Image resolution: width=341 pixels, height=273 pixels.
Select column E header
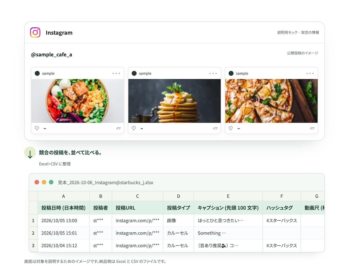tap(228, 196)
